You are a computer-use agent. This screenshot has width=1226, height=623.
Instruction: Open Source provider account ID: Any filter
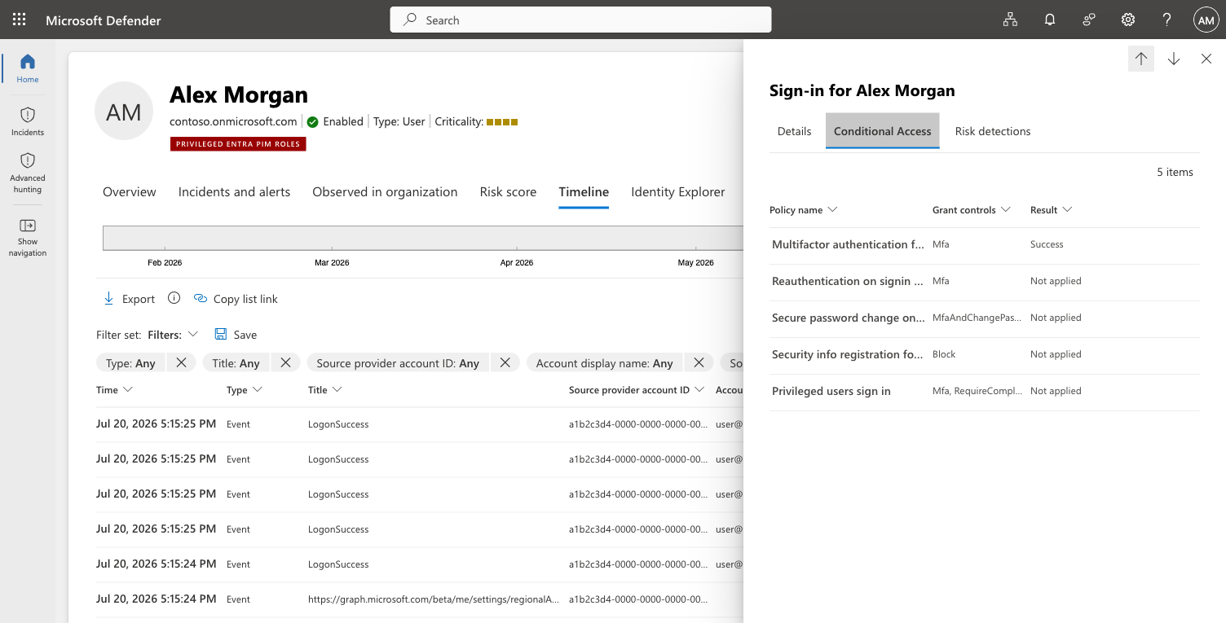click(x=398, y=362)
